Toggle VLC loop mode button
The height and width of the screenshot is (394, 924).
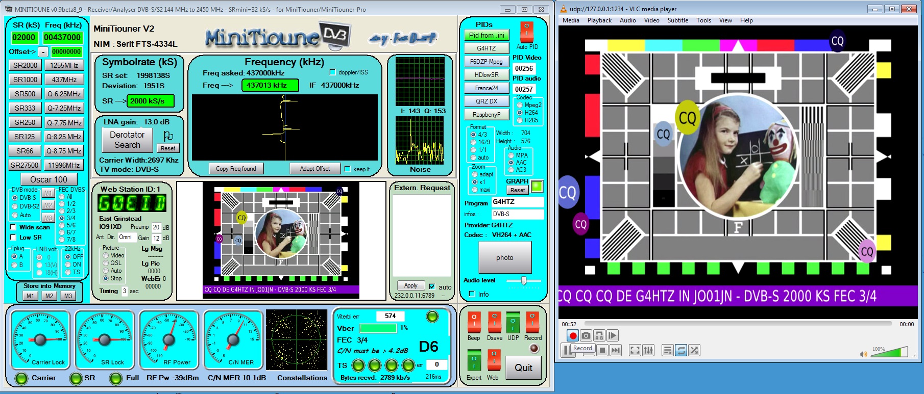[681, 350]
